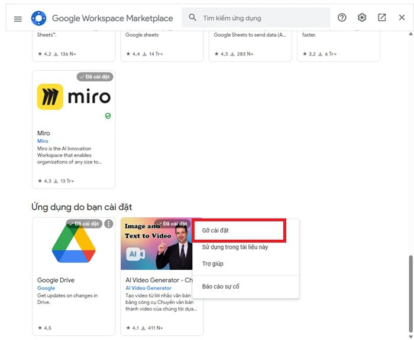Open three-dot options on Google Drive card

[109, 224]
